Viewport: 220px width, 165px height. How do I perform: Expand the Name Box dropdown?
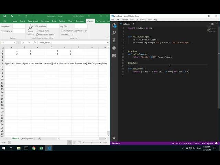tap(15, 43)
